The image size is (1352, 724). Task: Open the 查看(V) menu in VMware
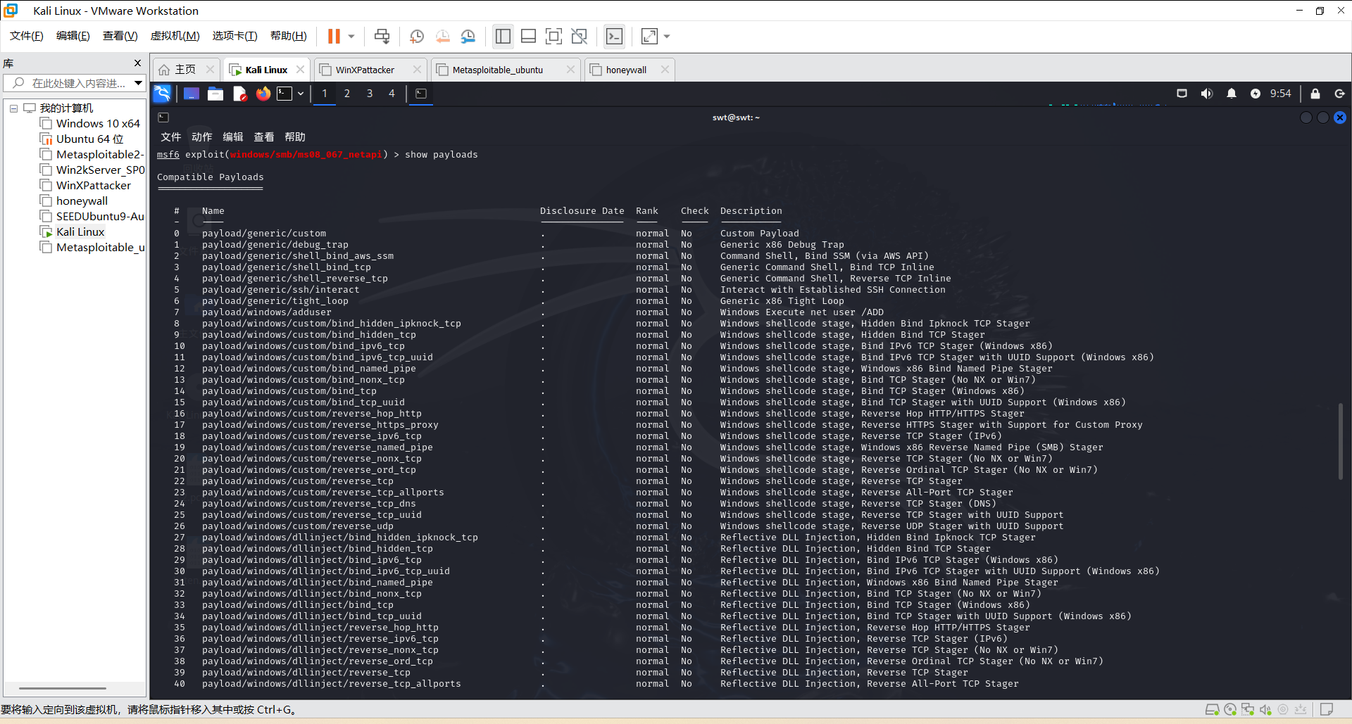click(x=120, y=36)
